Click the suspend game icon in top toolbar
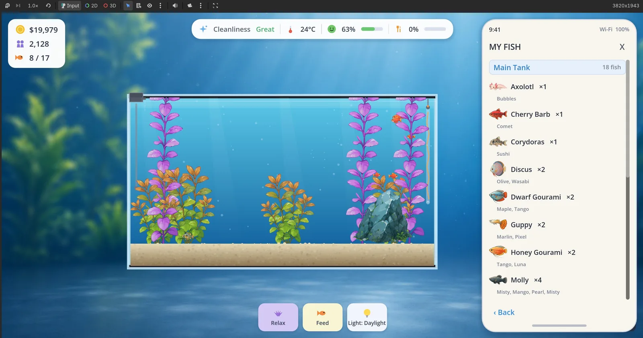The image size is (643, 338). pos(7,6)
